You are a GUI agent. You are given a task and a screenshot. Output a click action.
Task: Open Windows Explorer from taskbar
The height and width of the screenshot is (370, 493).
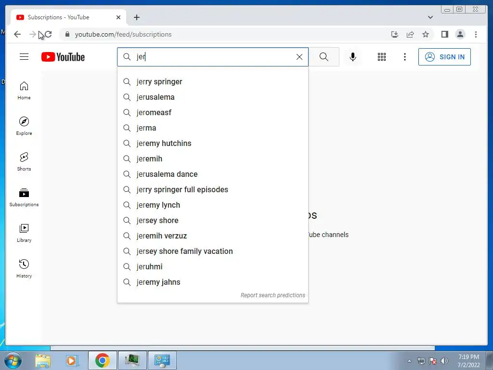coord(43,360)
